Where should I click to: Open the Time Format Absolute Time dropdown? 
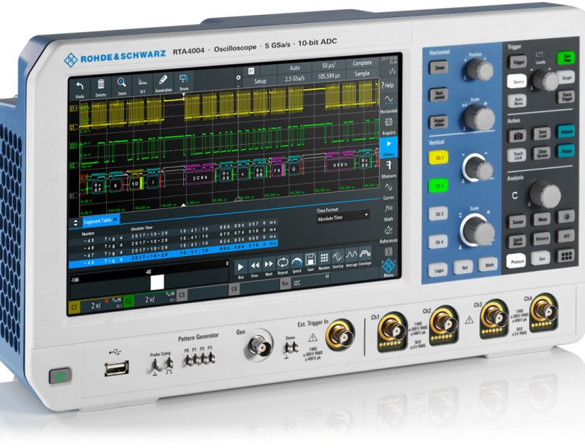(343, 217)
